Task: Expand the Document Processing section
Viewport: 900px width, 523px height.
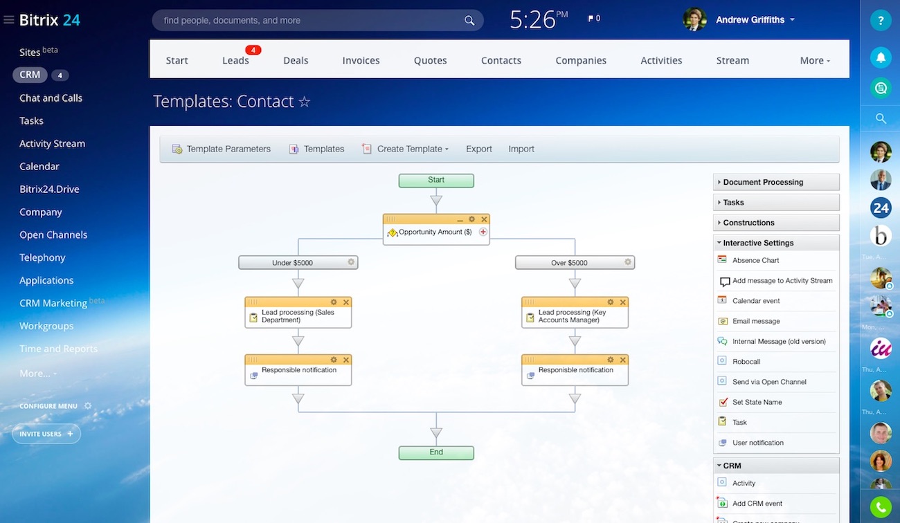Action: pos(762,181)
